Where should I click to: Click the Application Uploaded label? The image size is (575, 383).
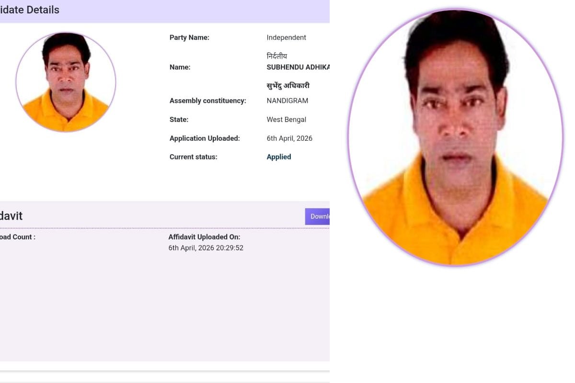coord(205,138)
